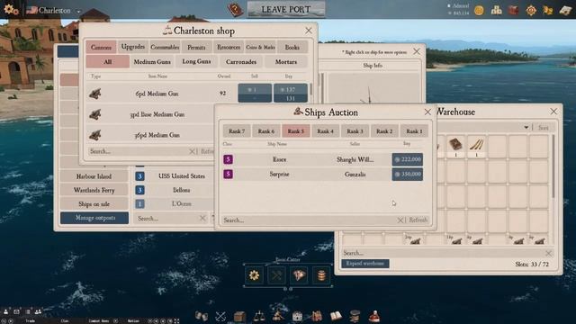
Task: Click the barrels icon in ship action panel
Action: (321, 275)
